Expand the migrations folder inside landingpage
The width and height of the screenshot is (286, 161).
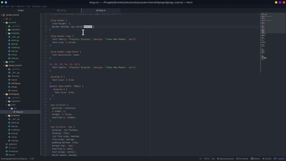click(7, 101)
